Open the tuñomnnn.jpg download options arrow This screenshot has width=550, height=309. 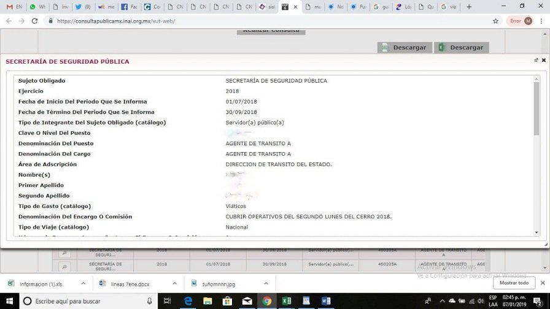click(266, 283)
